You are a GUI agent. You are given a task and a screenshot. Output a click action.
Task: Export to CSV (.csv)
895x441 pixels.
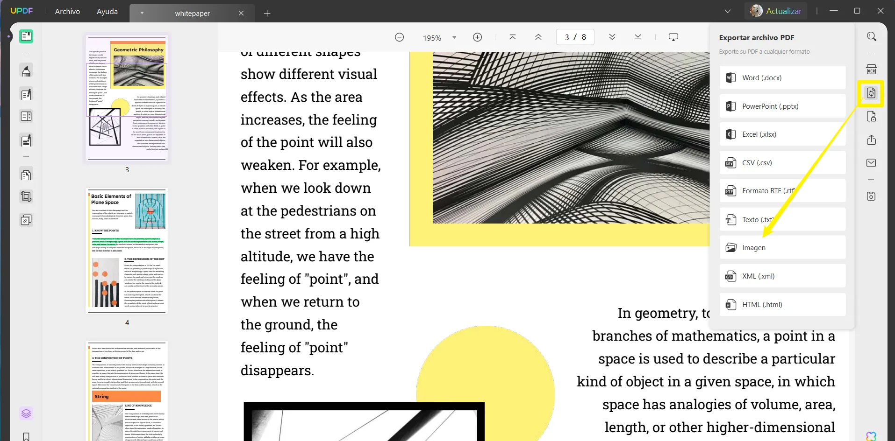pyautogui.click(x=782, y=163)
